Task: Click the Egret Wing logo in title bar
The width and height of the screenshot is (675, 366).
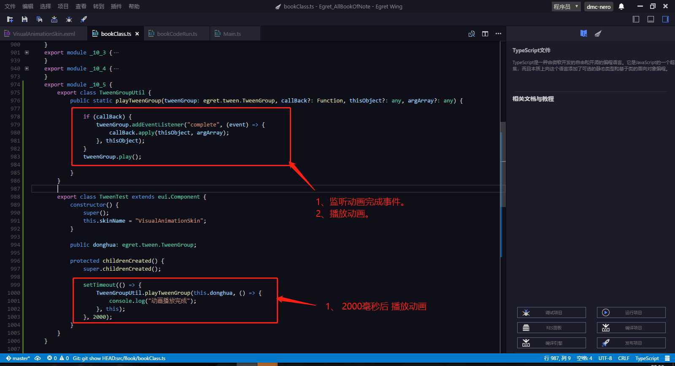Action: (278, 7)
